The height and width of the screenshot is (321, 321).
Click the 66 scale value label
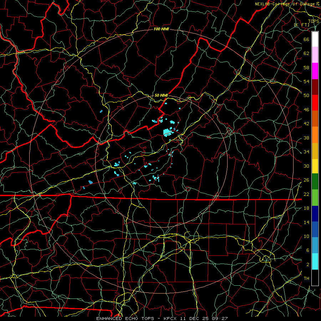click(306, 39)
